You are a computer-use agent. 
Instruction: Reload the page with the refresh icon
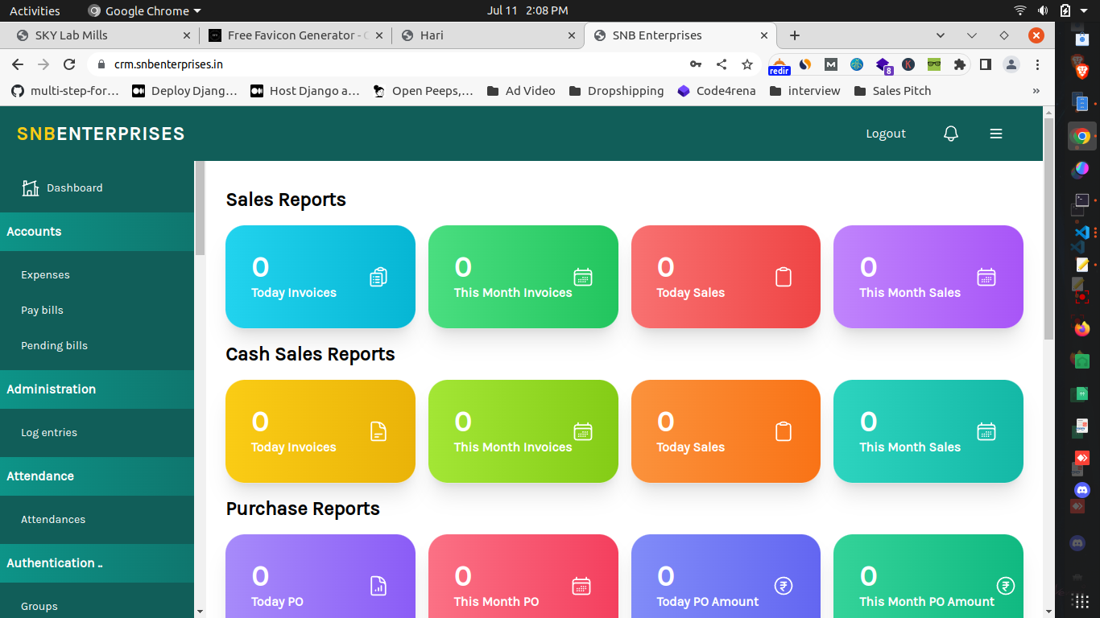[x=69, y=64]
